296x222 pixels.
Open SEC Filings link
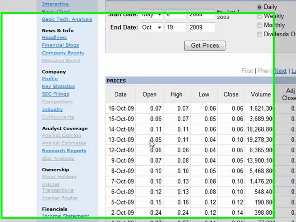55,94
